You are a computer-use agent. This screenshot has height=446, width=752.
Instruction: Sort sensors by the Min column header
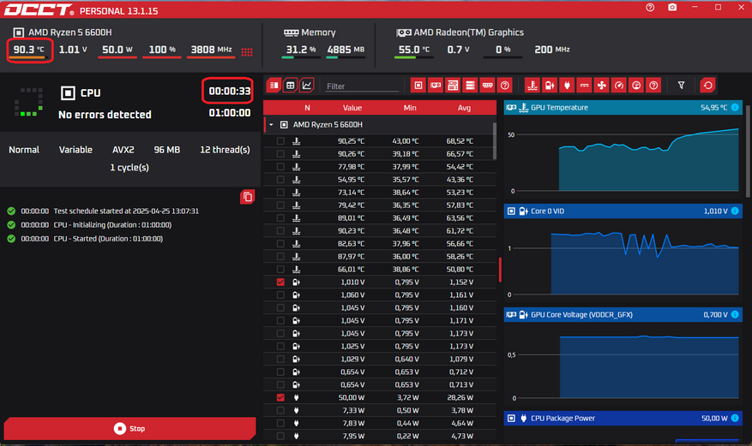[410, 108]
